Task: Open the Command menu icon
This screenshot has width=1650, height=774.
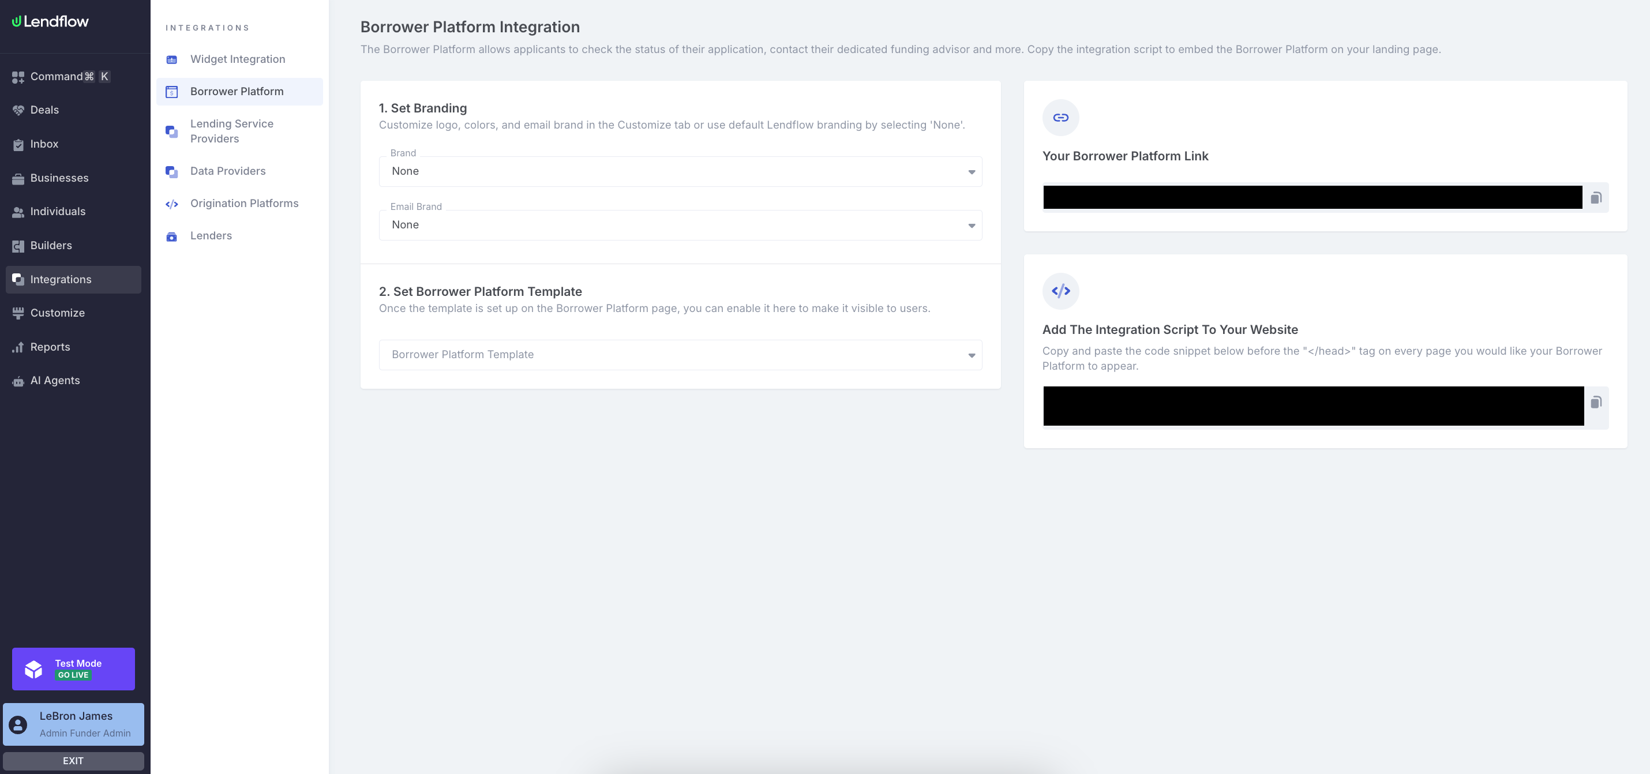Action: coord(18,77)
